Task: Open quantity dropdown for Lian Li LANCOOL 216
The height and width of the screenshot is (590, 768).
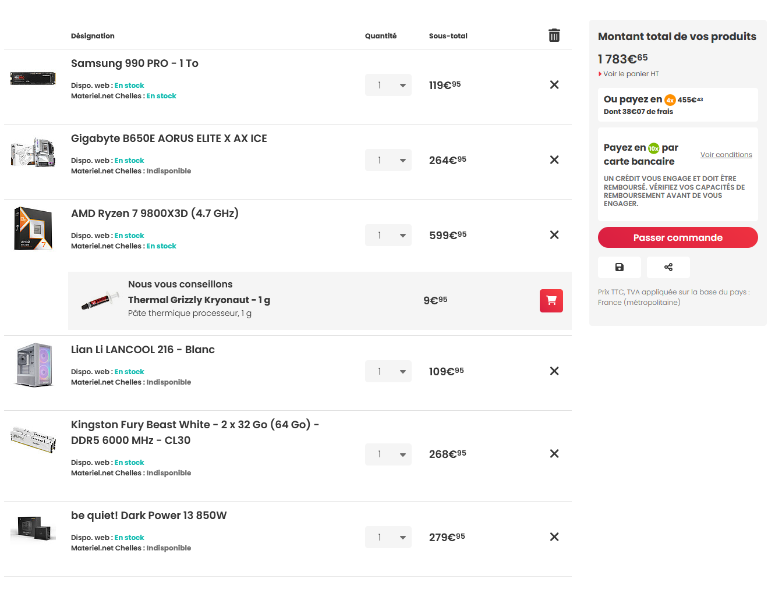Action: pos(388,371)
